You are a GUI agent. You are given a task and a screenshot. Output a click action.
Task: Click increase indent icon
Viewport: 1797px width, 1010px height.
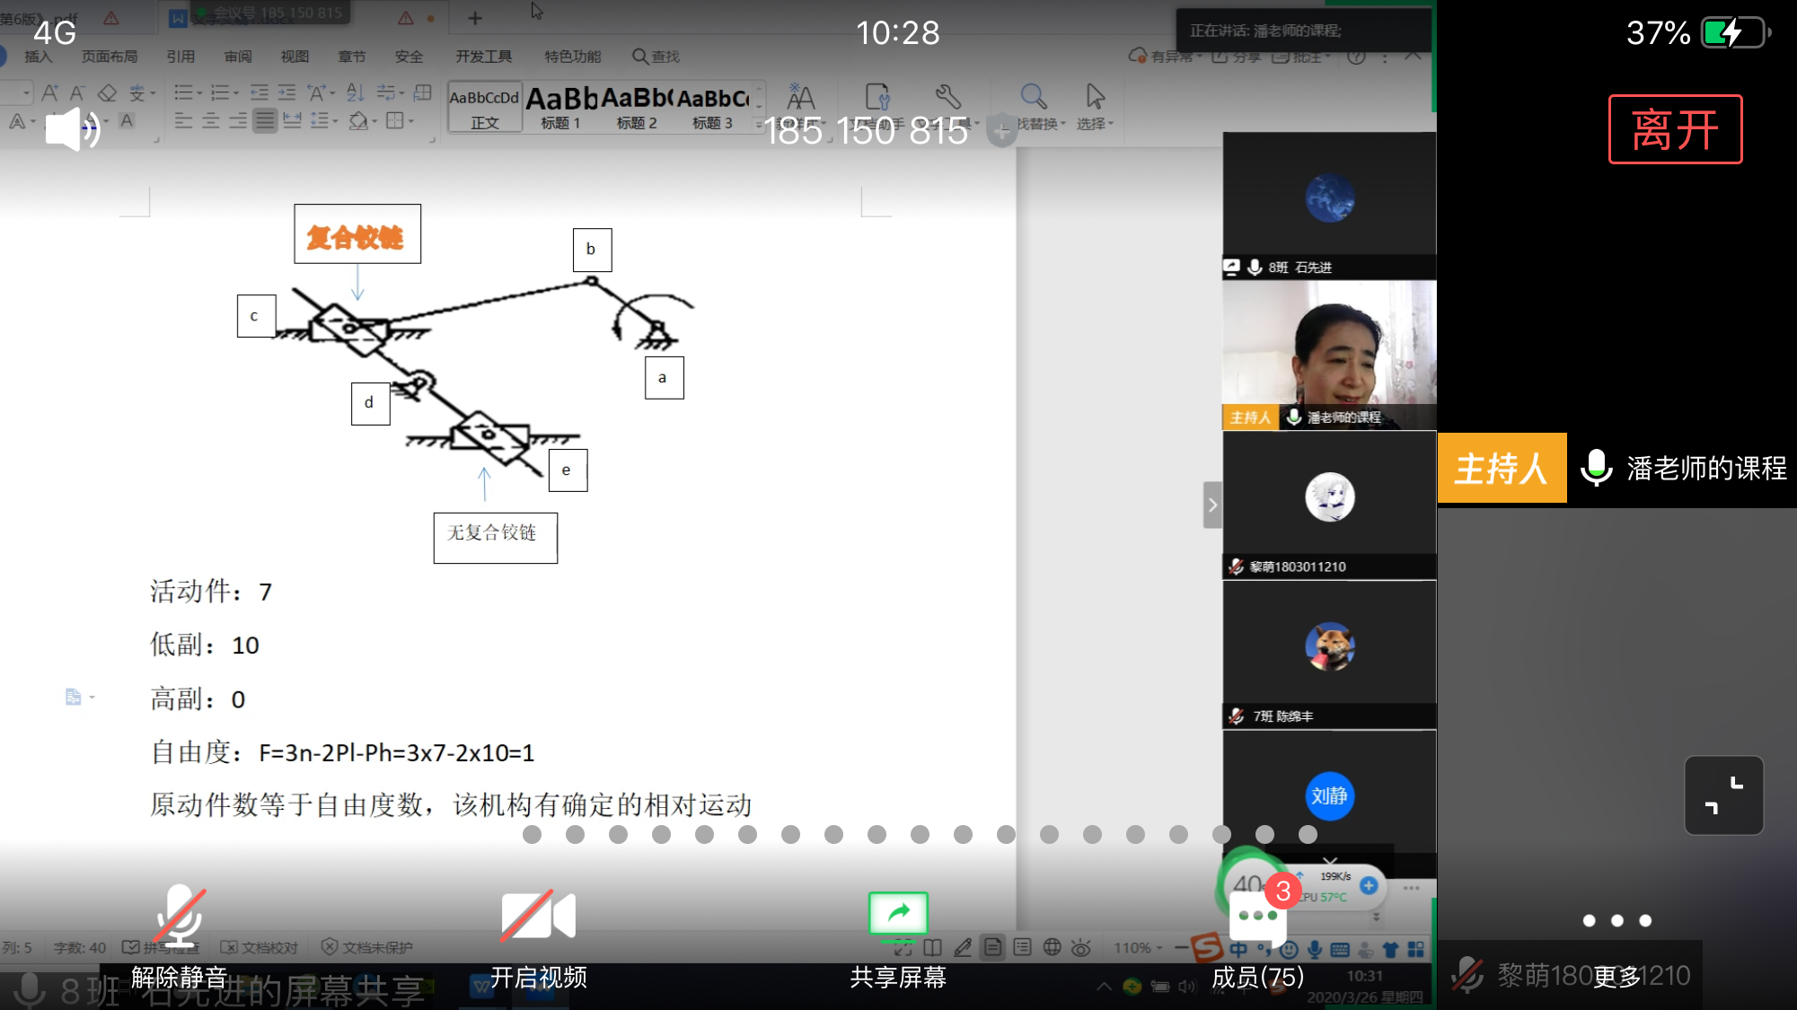[x=286, y=92]
